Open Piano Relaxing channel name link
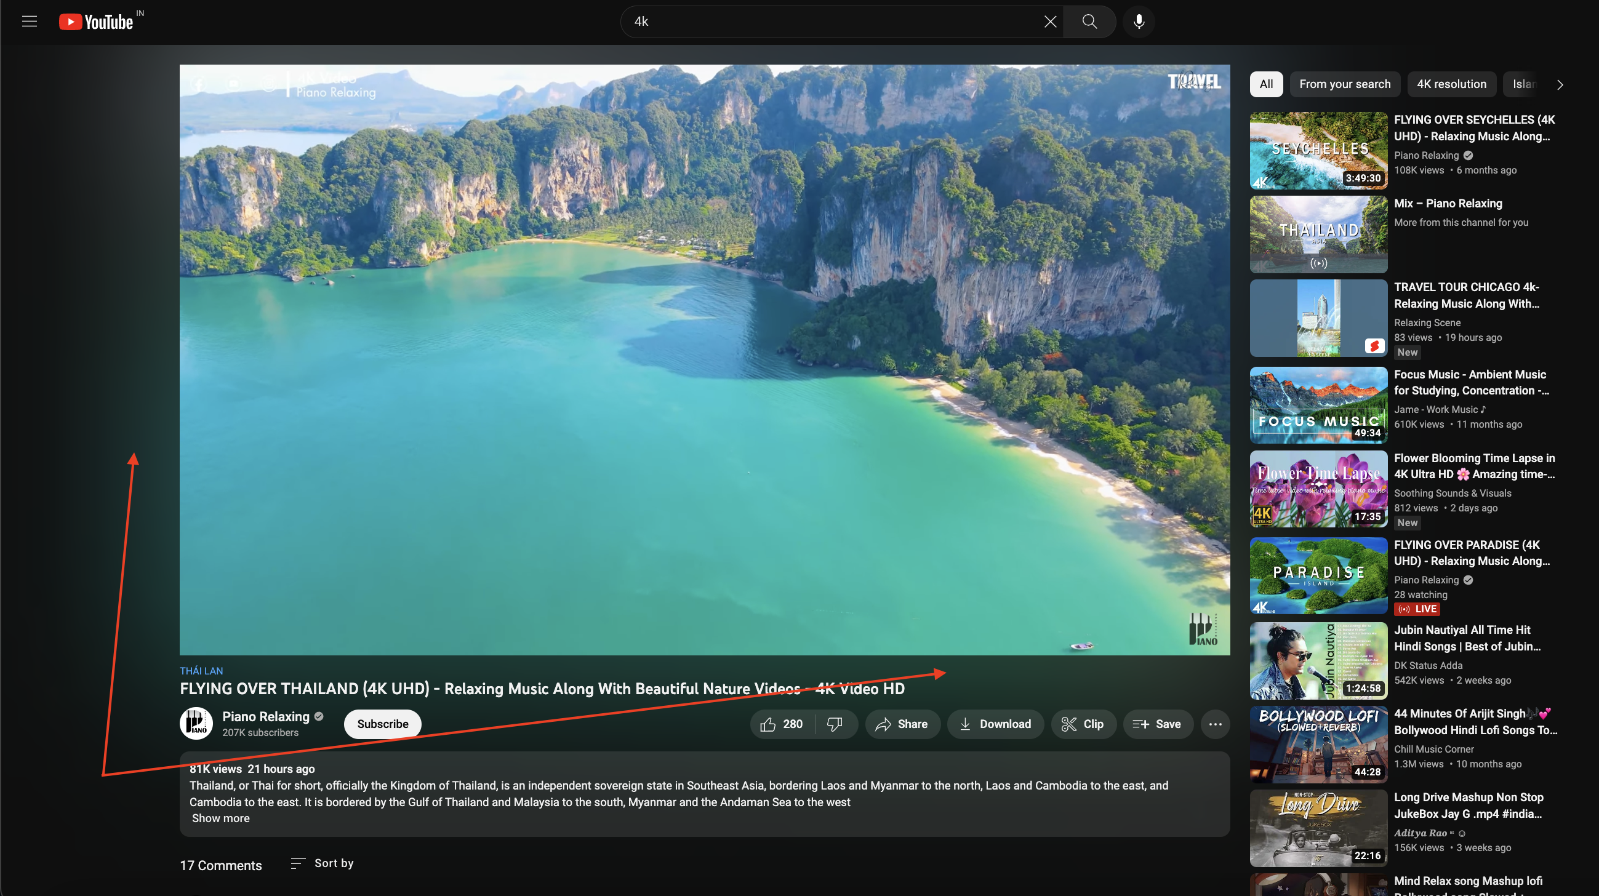Viewport: 1599px width, 896px height. click(266, 717)
